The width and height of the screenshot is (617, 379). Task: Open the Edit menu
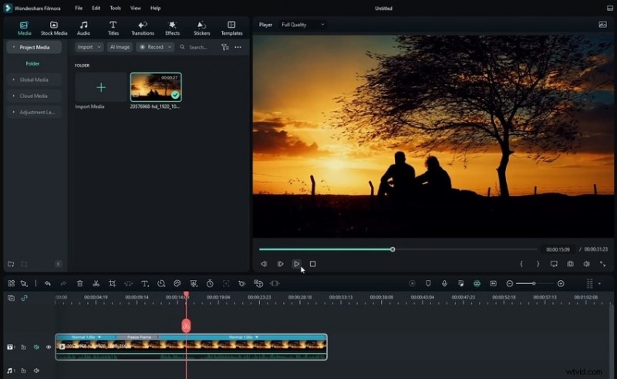[x=96, y=8]
